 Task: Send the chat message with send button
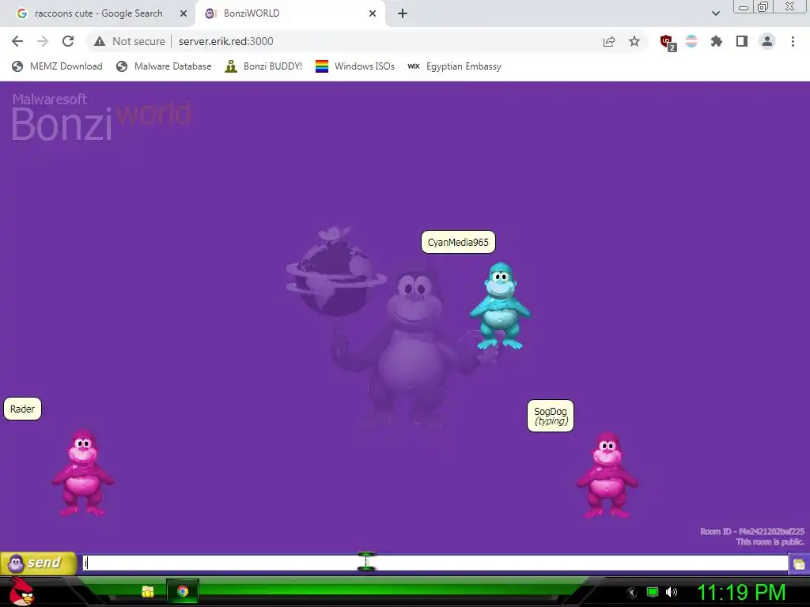tap(39, 563)
